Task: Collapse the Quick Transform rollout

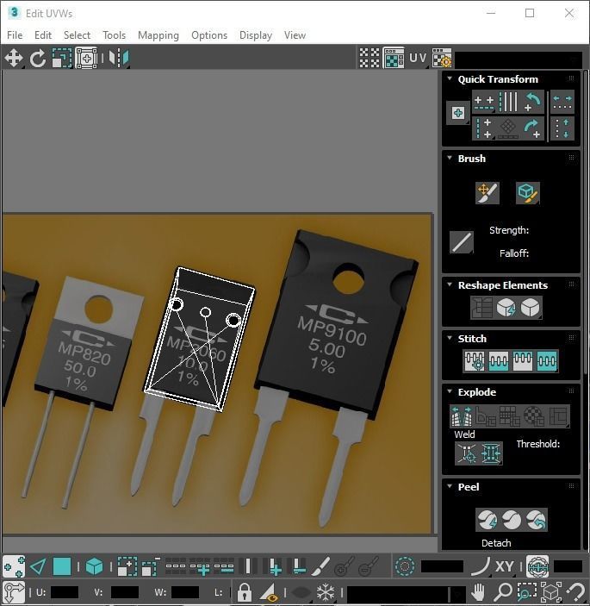Action: (x=450, y=78)
